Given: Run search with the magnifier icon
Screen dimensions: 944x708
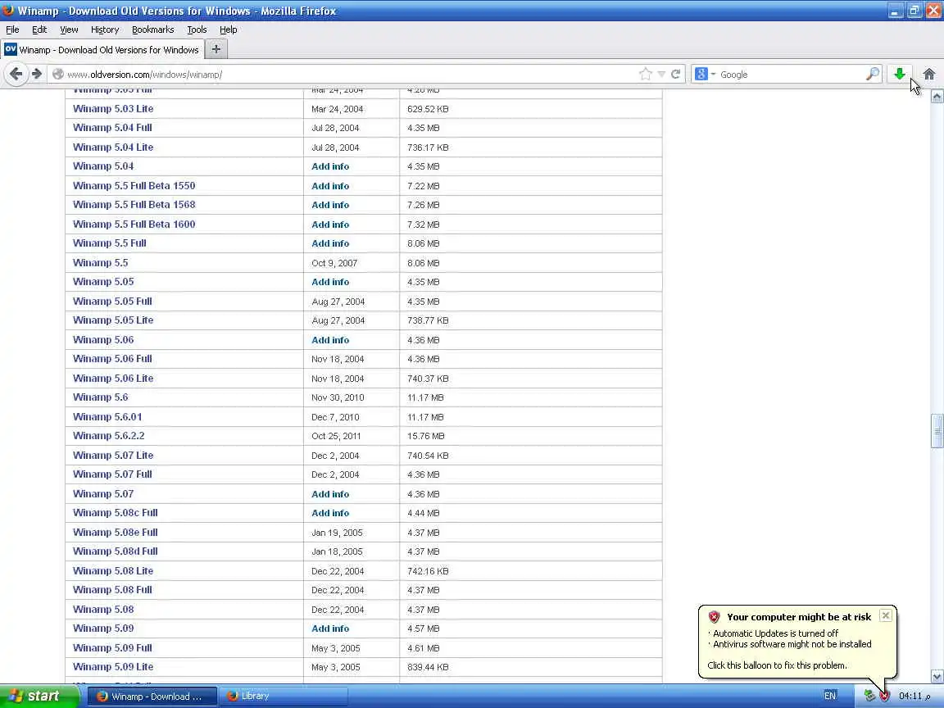Looking at the screenshot, I should [x=873, y=74].
